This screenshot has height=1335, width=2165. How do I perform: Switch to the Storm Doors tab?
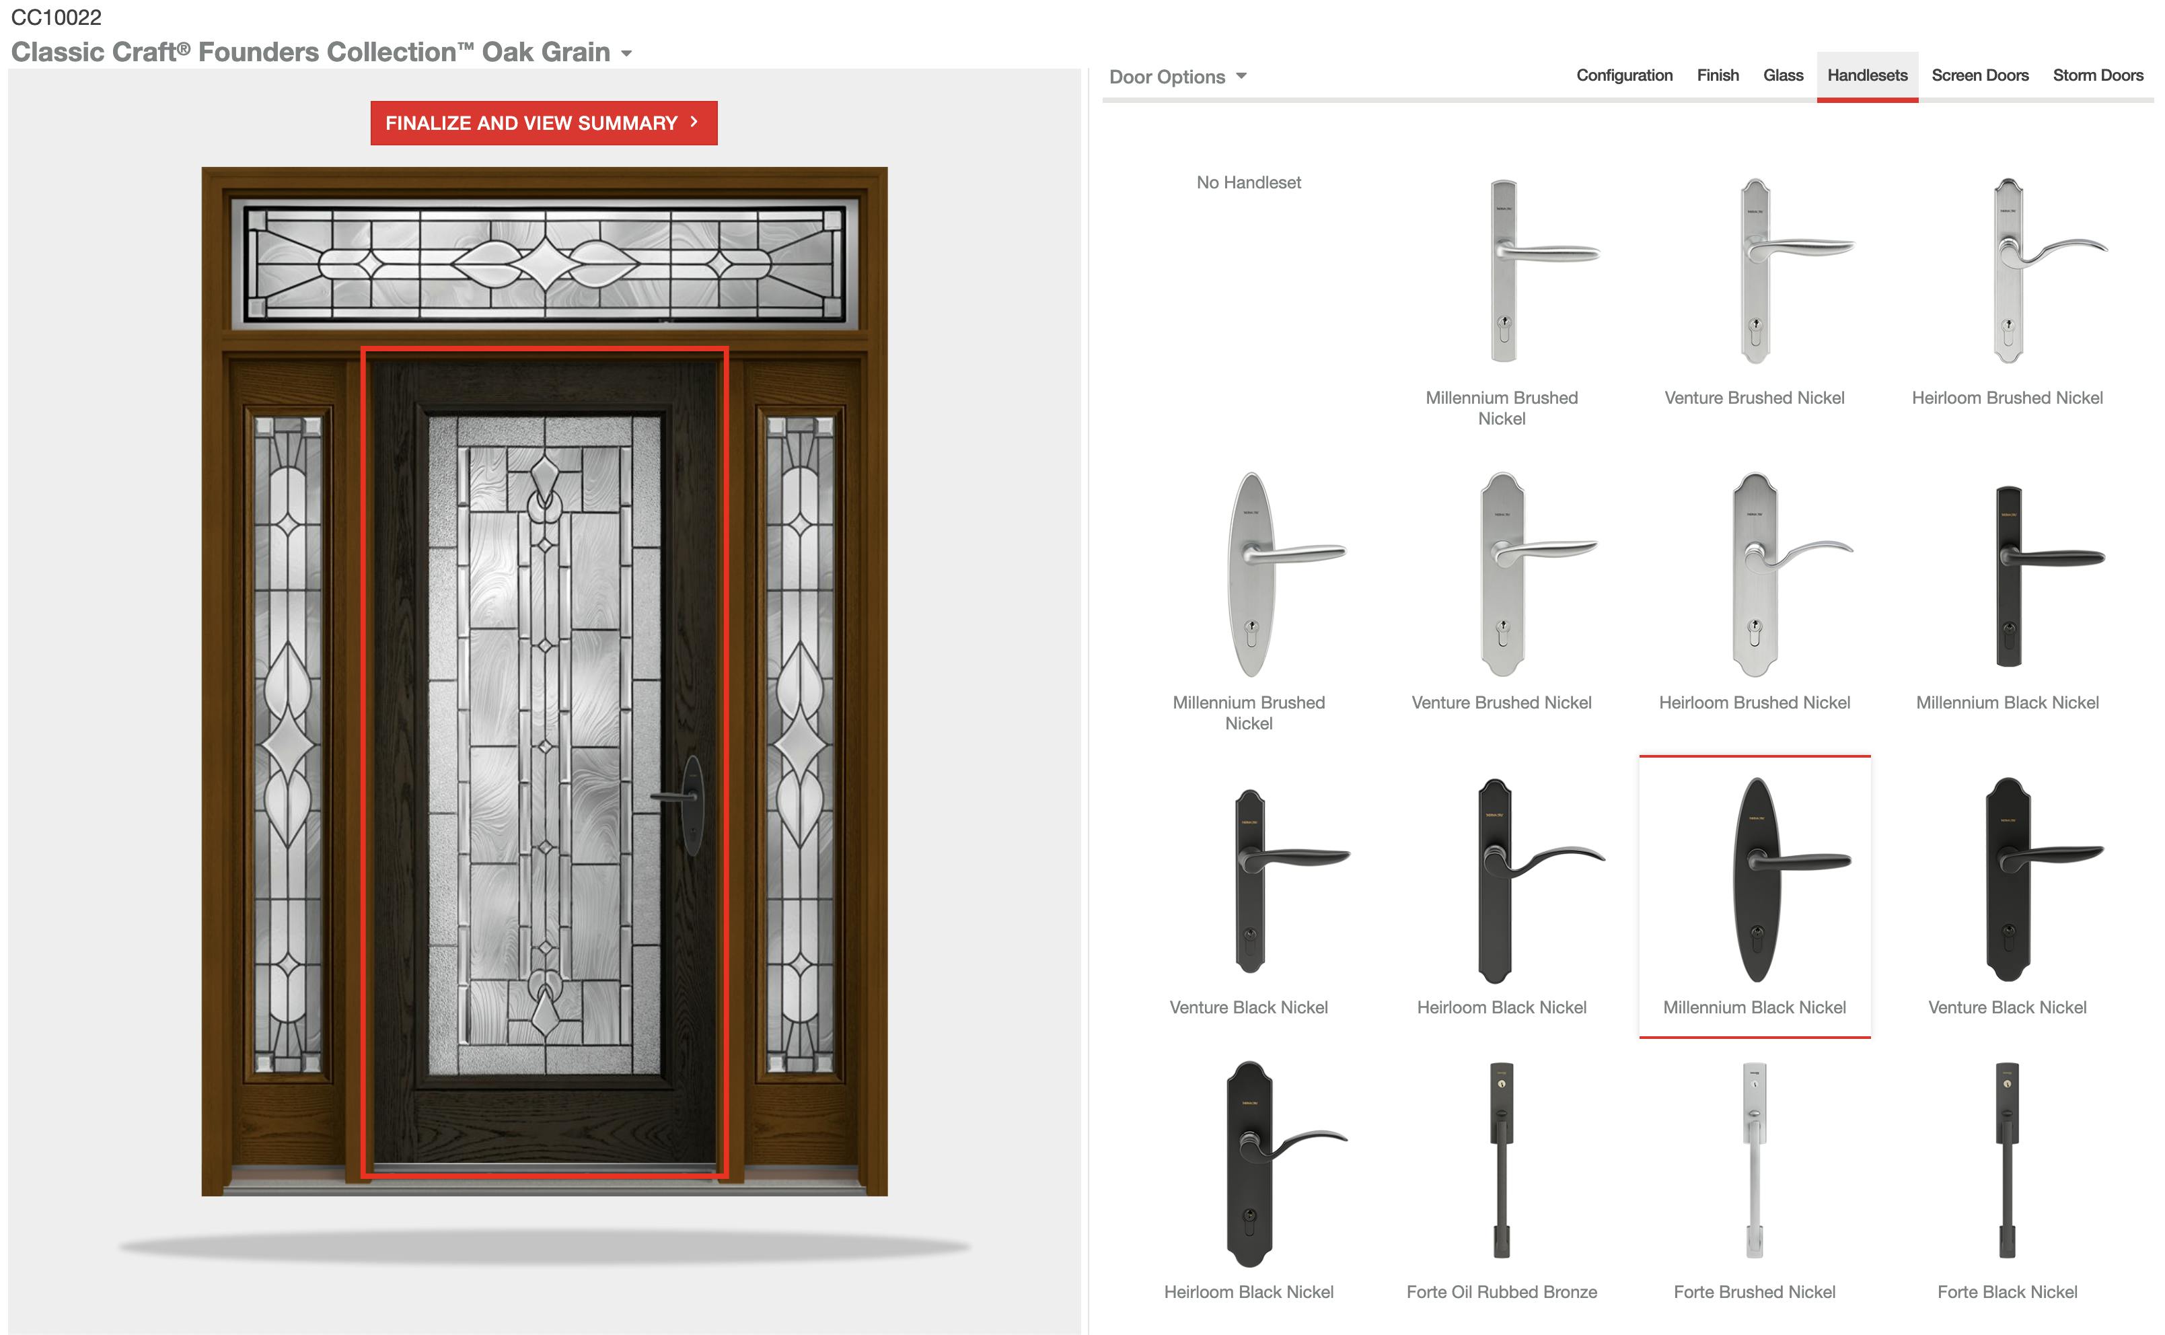point(2098,75)
